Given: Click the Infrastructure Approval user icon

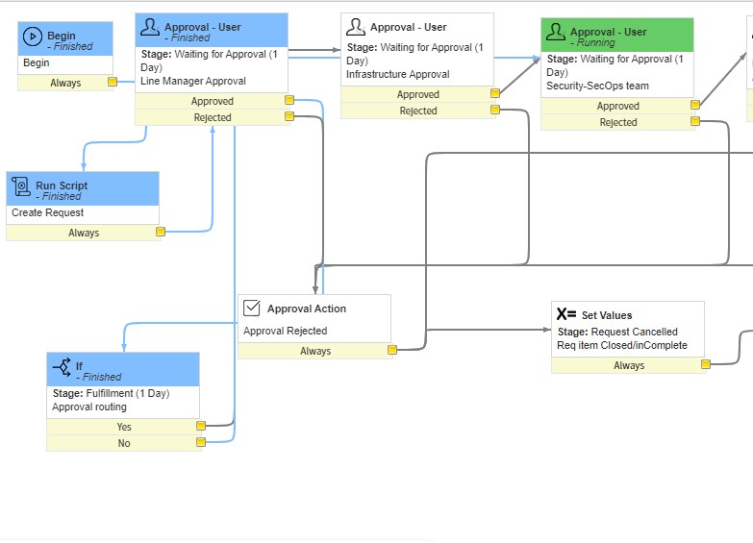Looking at the screenshot, I should (356, 27).
